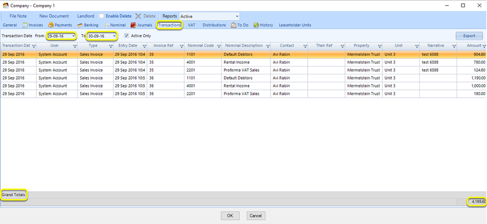487x224 pixels.
Task: Click the Export button
Action: pyautogui.click(x=469, y=36)
